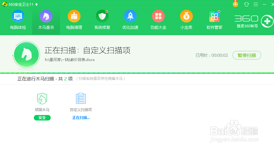The width and height of the screenshot is (274, 149).
Task: Click the 360安全卫士11 title text
Action: click(x=21, y=4)
